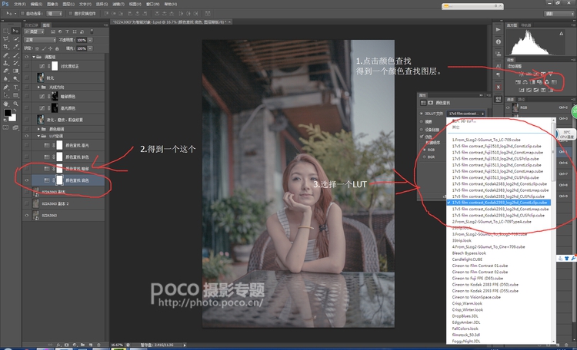Click the Brightness/Contrast adjustment icon
This screenshot has width=577, height=350.
[522, 74]
